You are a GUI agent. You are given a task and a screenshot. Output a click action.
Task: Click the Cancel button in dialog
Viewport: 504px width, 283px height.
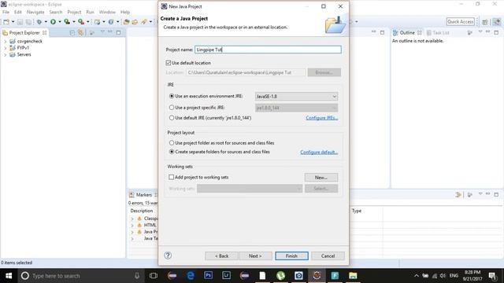[328, 255]
